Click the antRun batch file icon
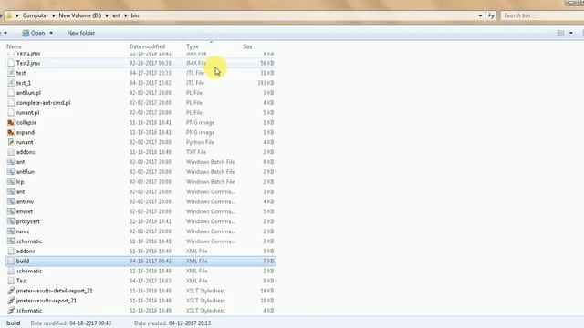584x328 pixels. point(11,172)
